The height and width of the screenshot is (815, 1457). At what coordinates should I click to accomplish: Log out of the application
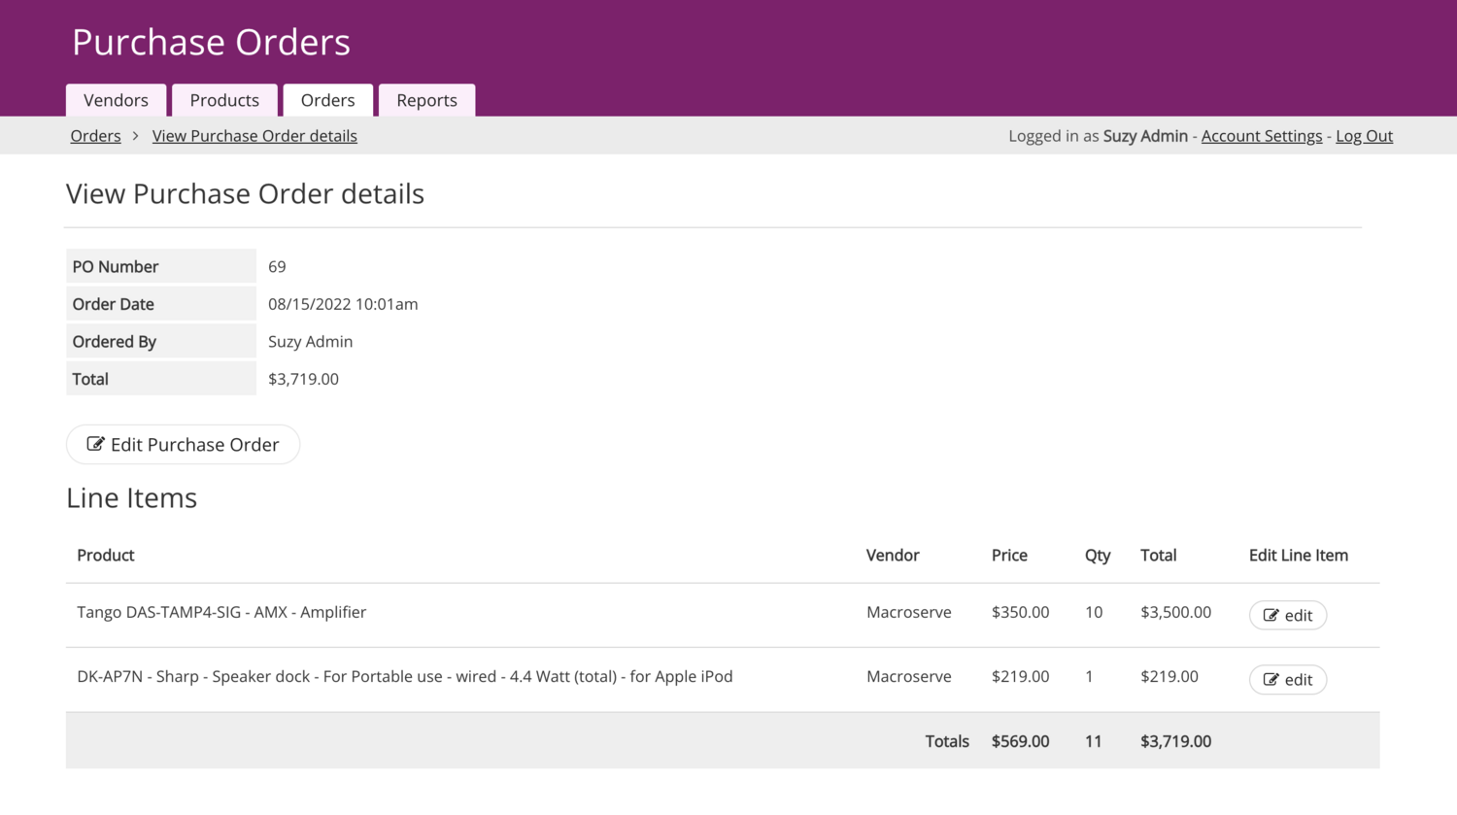tap(1364, 136)
